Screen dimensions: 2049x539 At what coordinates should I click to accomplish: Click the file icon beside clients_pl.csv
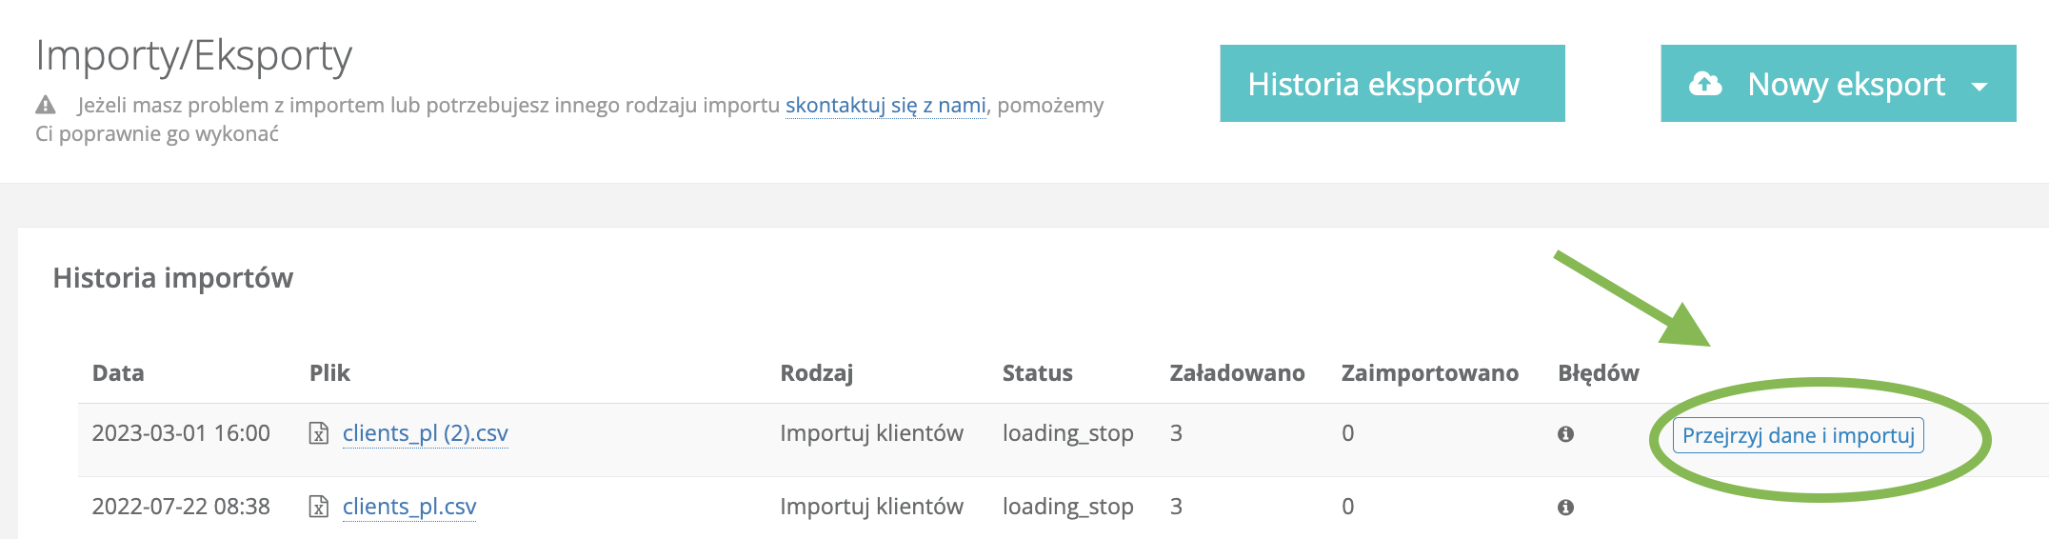tap(319, 507)
